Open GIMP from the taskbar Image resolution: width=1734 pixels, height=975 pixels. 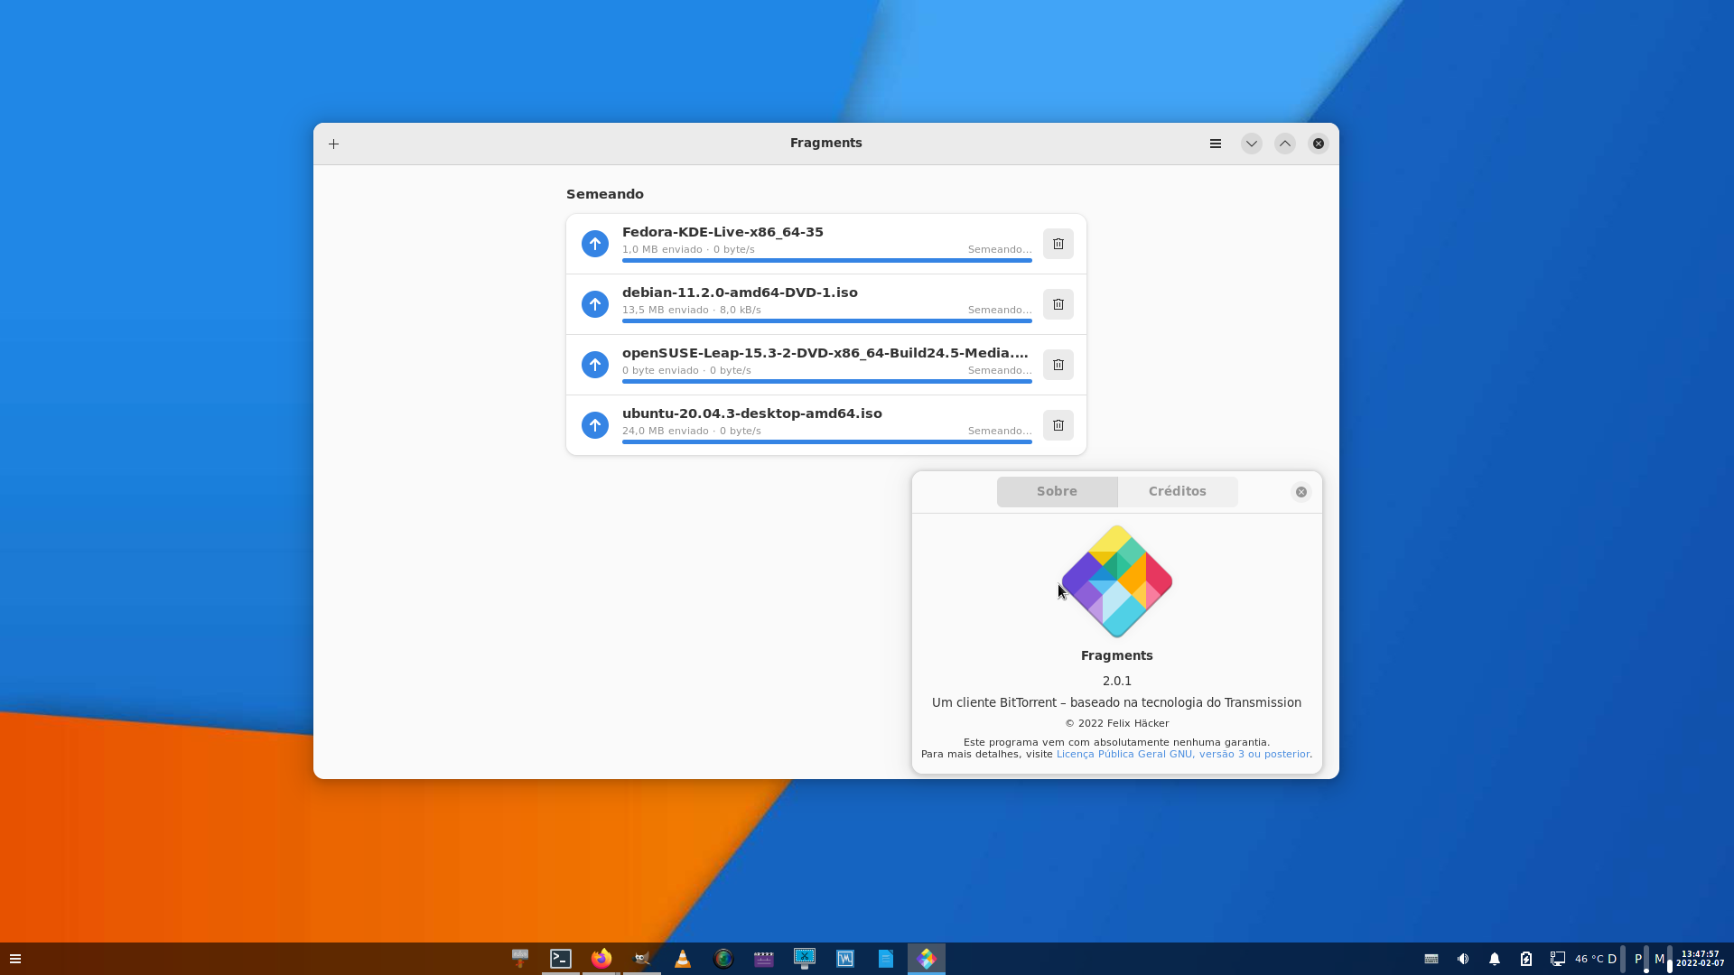pyautogui.click(x=642, y=959)
